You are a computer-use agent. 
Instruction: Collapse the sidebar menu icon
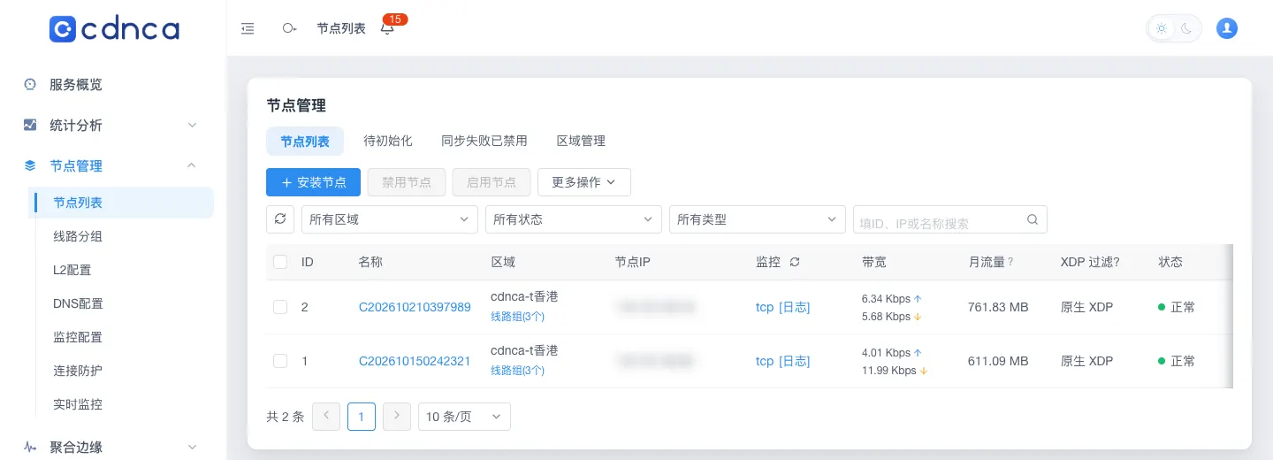[x=248, y=28]
